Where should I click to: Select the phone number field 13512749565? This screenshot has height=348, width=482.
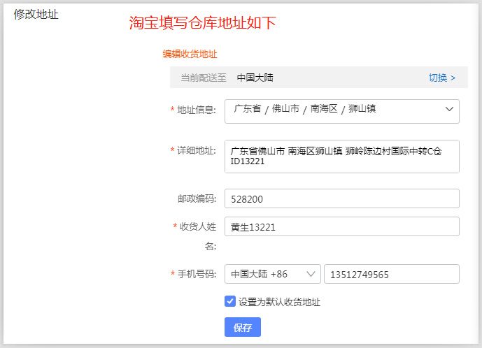(392, 274)
